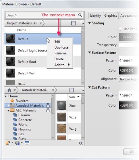Select the Favorites star icon
The image size is (139, 160).
[x=12, y=101]
